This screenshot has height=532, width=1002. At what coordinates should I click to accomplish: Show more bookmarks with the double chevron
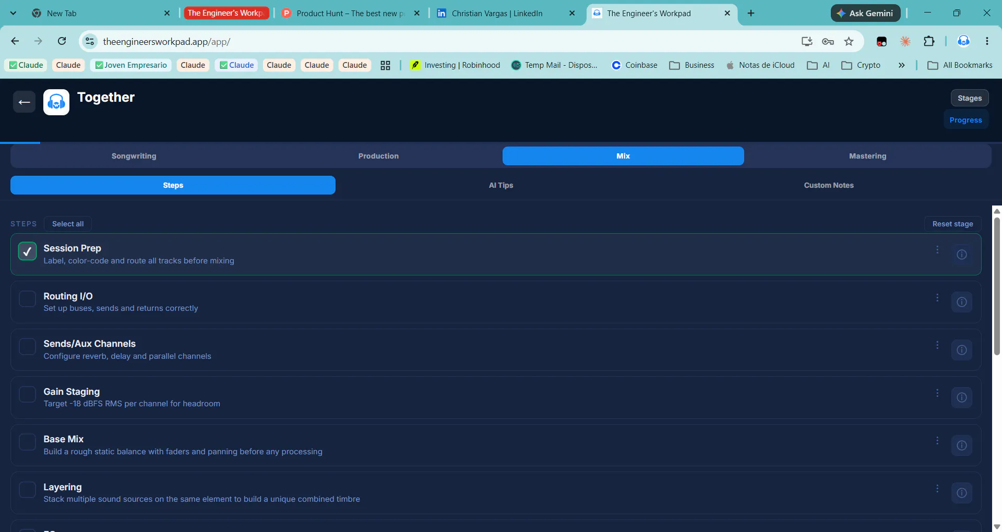pyautogui.click(x=901, y=65)
